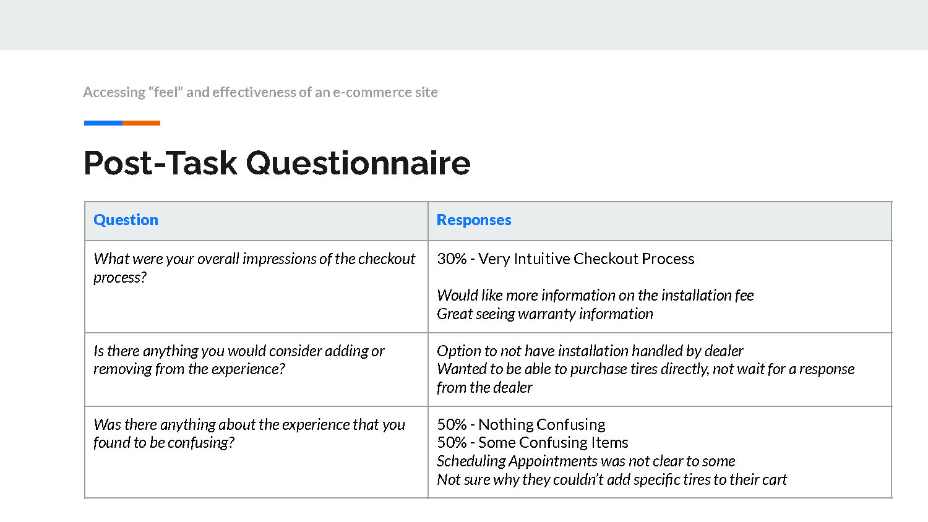Click the Great seeing warranty information line

click(x=544, y=314)
